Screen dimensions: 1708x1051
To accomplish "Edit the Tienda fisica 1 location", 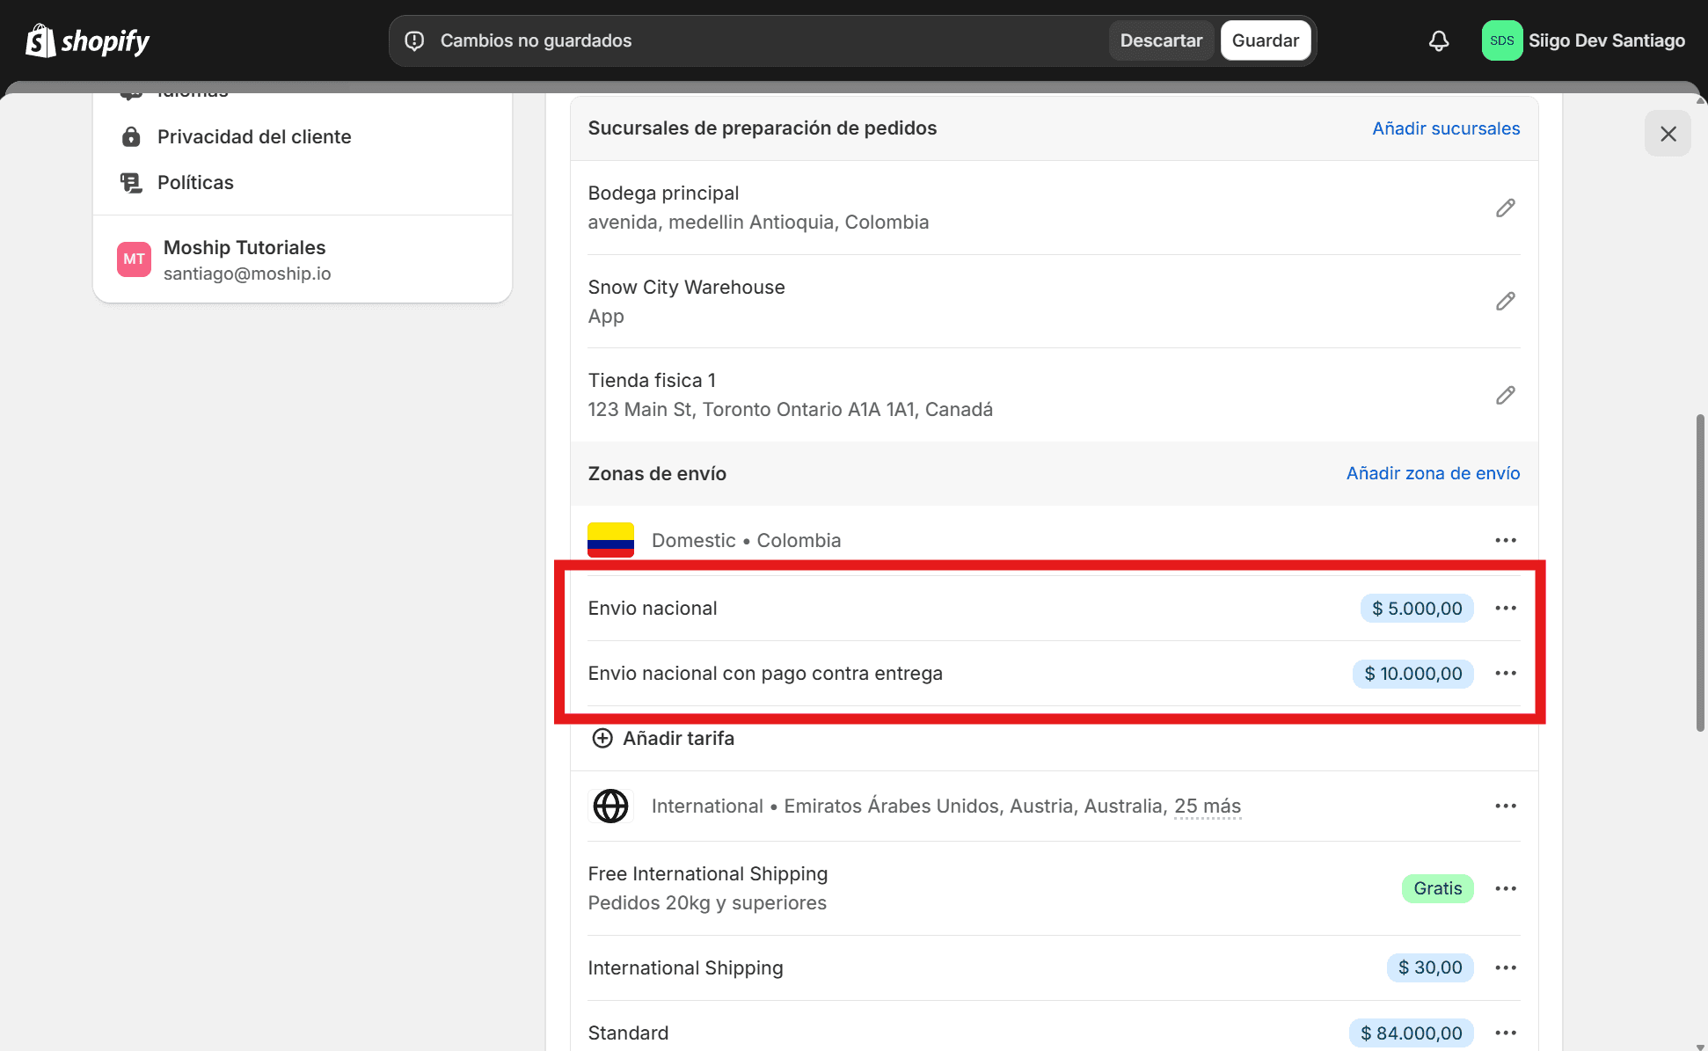I will 1506,395.
